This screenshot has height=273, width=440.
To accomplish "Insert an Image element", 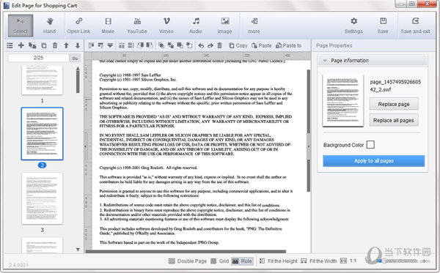I will pyautogui.click(x=224, y=26).
